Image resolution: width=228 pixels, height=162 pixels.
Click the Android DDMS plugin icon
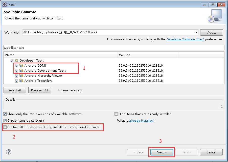21,66
